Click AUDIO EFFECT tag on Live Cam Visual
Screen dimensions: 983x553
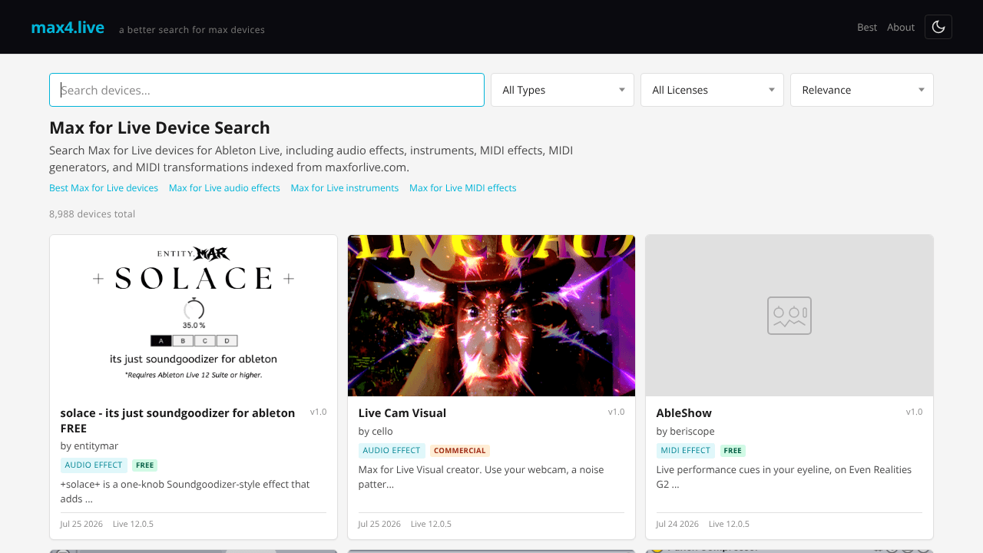[392, 451]
